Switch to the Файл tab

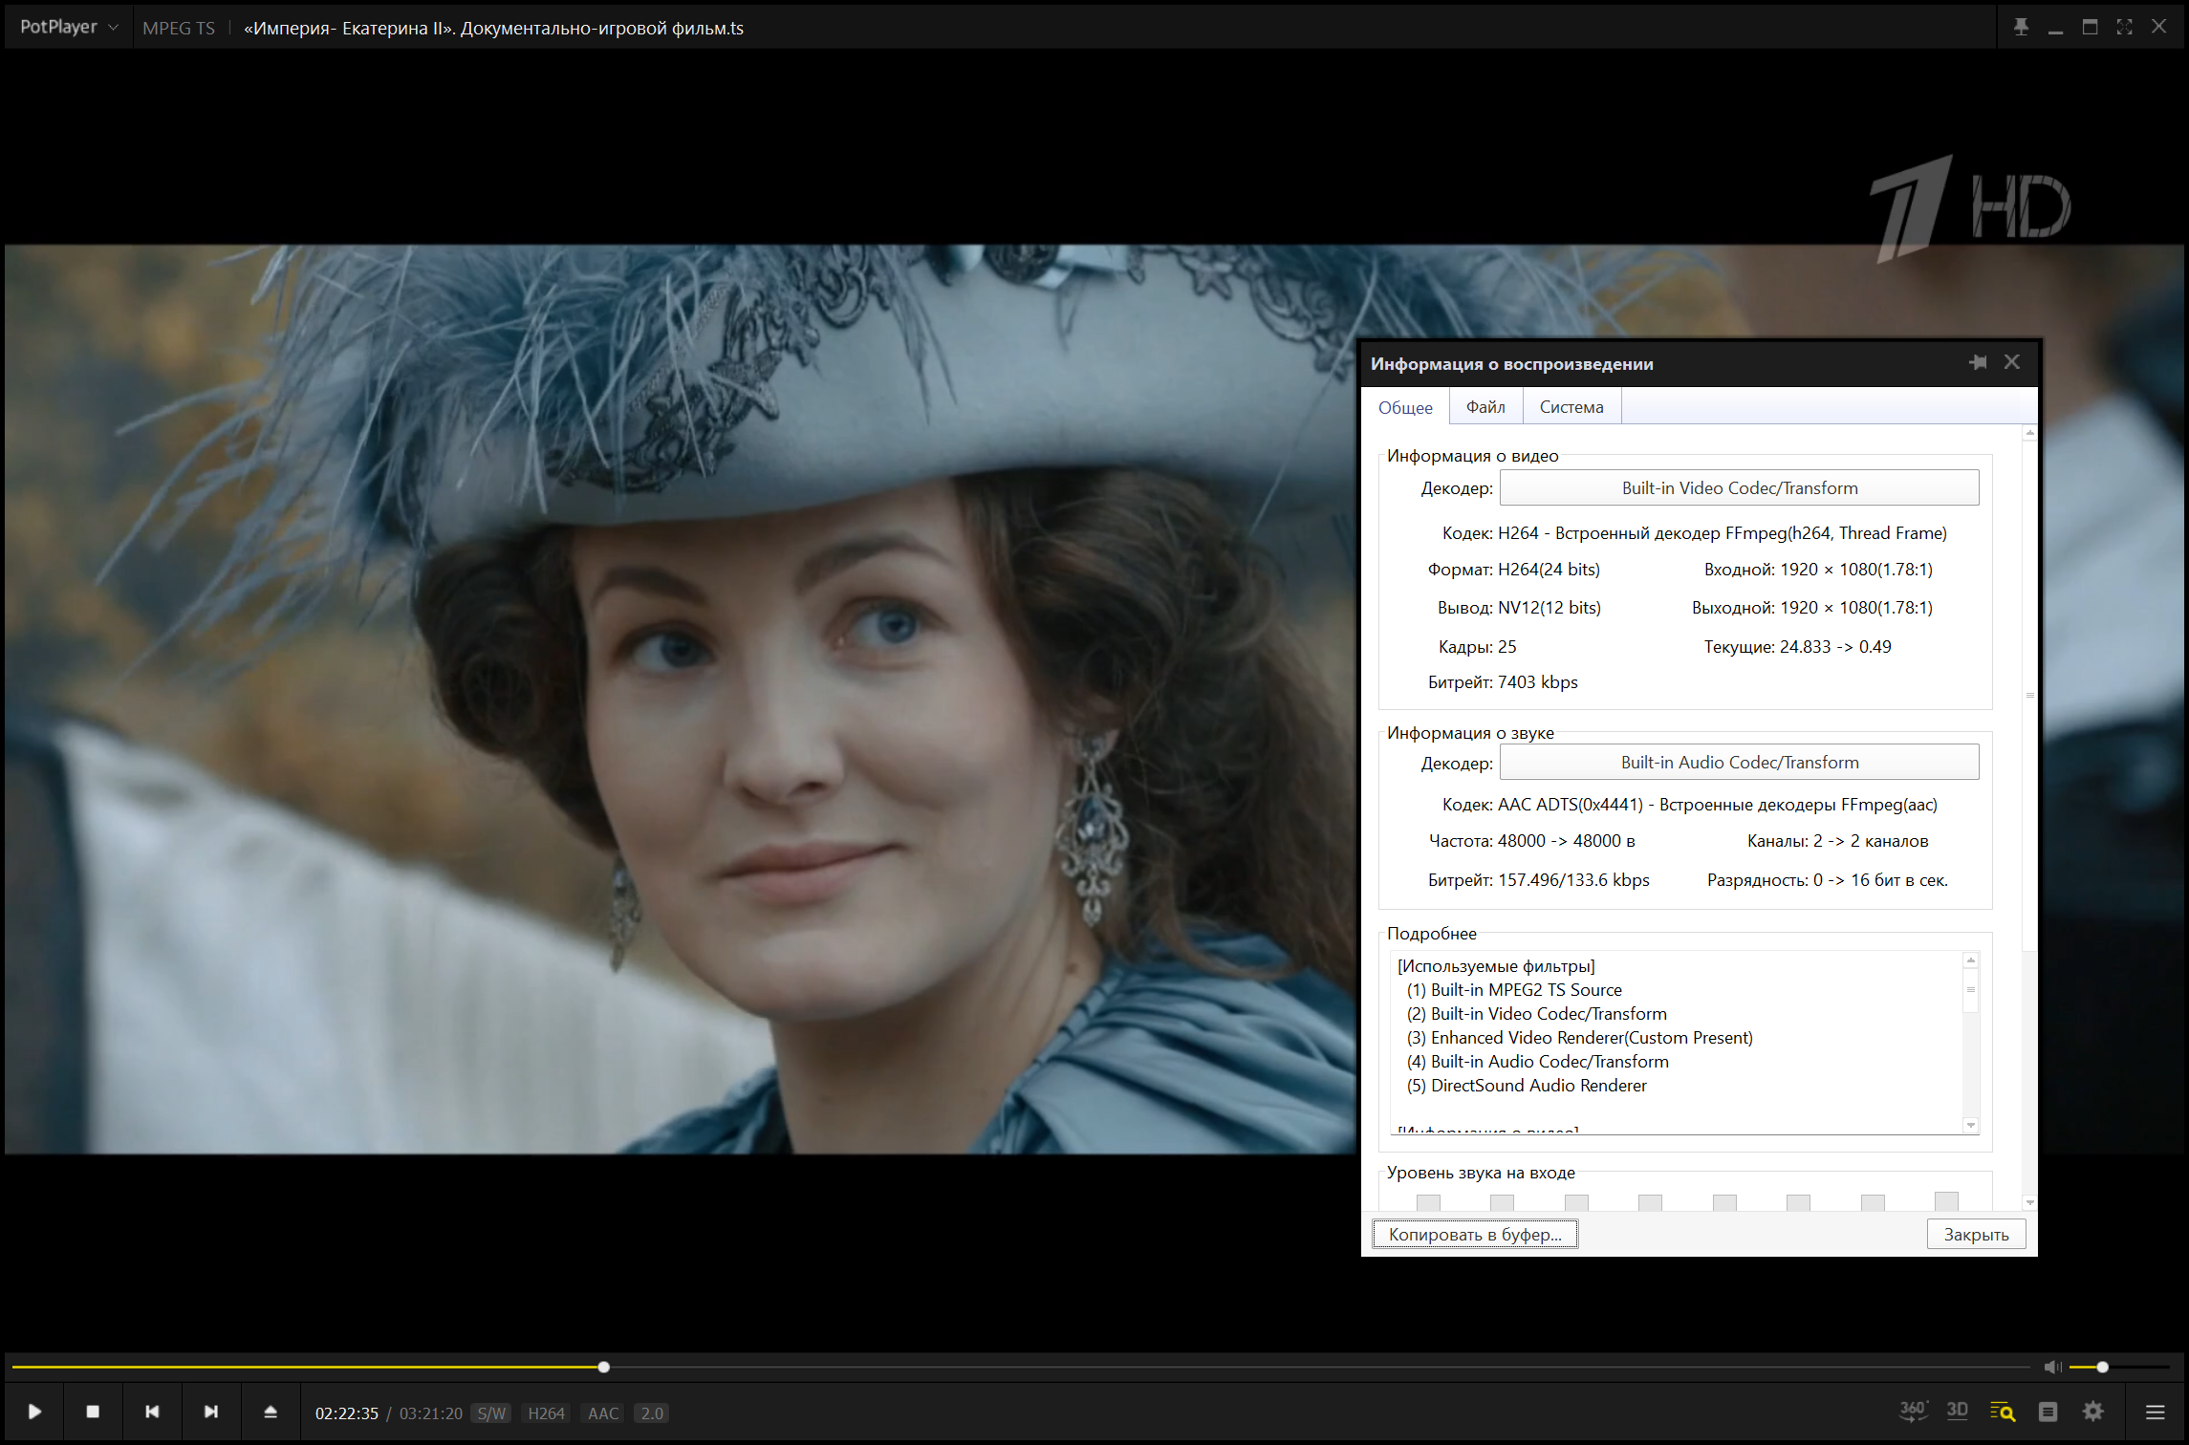pos(1485,407)
